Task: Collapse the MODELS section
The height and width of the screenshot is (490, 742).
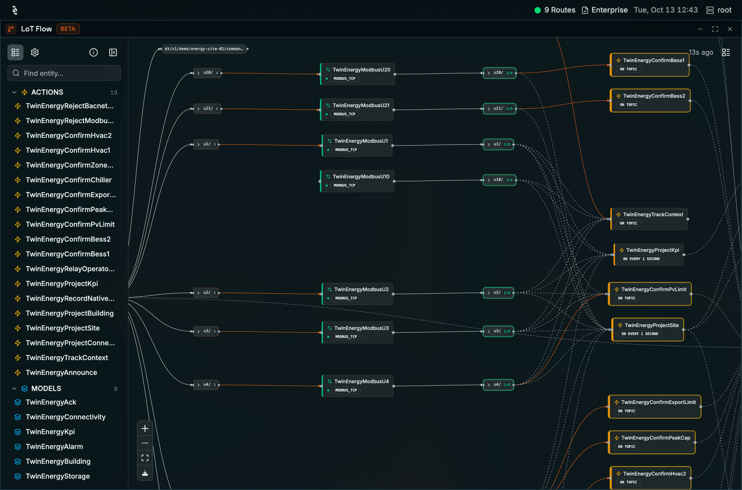Action: click(14, 388)
